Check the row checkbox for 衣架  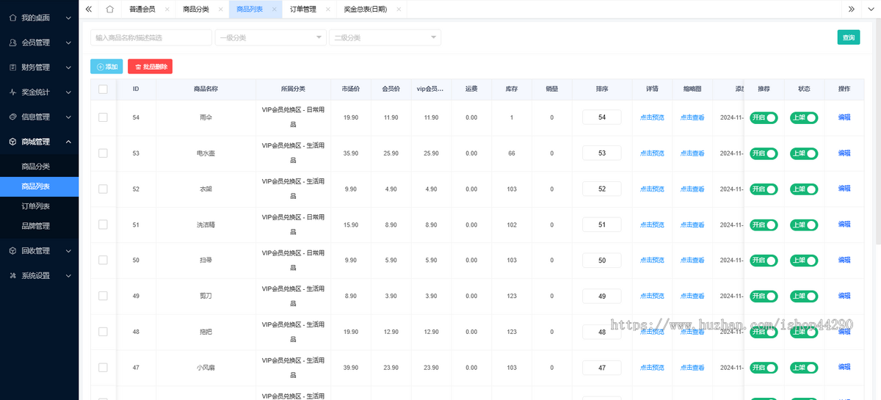point(103,189)
